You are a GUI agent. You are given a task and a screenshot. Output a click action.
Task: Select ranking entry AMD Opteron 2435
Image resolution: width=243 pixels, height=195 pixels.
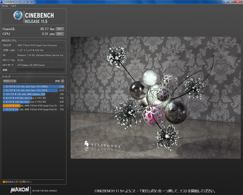[33, 94]
